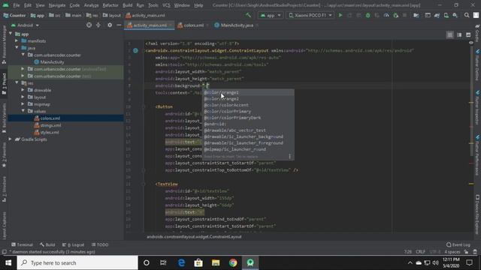Image resolution: width=481 pixels, height=270 pixels.
Task: Click the gutter icon beside ConstraintLayout line
Action: pos(135,50)
